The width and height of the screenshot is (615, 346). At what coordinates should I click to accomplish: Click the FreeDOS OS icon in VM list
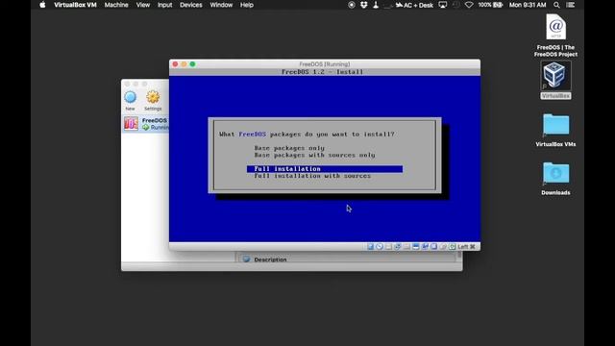click(x=131, y=124)
